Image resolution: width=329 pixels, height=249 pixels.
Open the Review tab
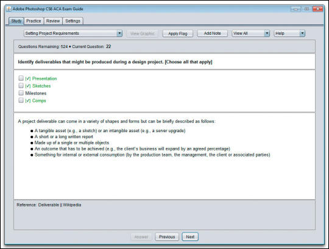tap(53, 21)
